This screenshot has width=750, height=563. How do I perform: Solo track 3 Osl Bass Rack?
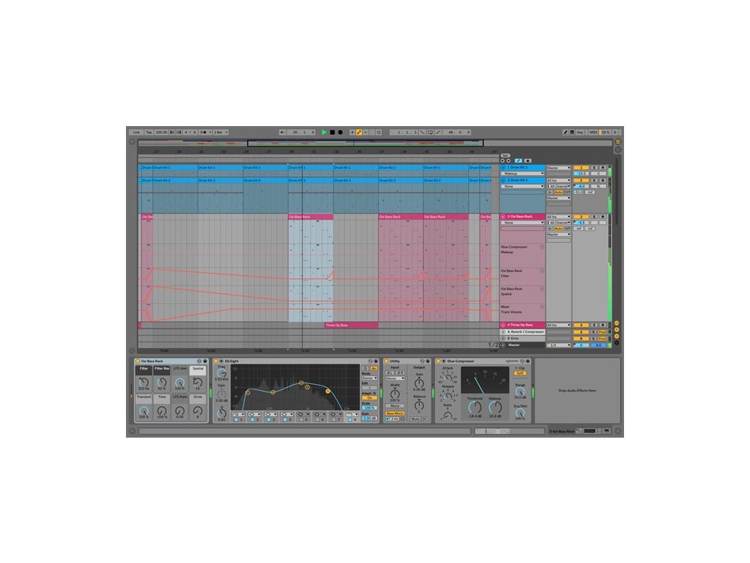tap(594, 217)
